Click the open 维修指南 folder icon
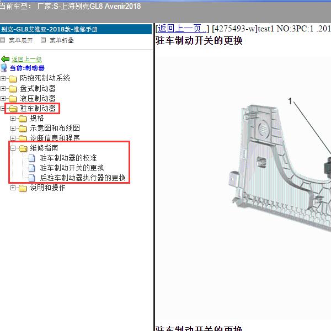The image size is (331, 331). click(23, 148)
